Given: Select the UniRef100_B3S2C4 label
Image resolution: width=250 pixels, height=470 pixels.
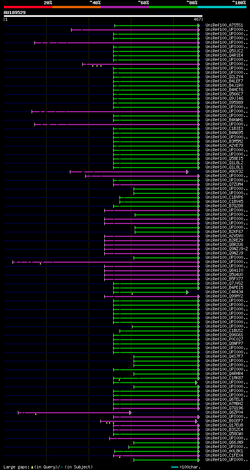Looking at the screenshot, I should pyautogui.click(x=224, y=429).
